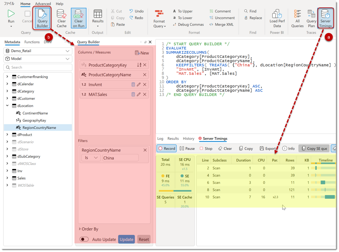Expand the Sales table node
The image size is (339, 252).
(7, 178)
